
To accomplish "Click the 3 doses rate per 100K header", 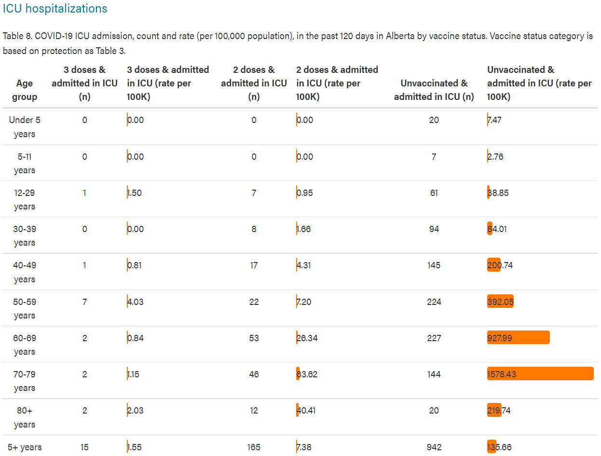I will coord(168,83).
